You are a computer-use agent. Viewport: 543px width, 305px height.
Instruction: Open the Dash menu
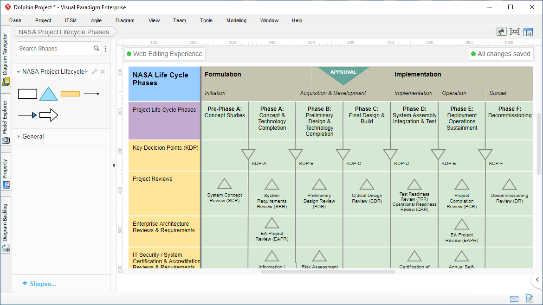[15, 20]
